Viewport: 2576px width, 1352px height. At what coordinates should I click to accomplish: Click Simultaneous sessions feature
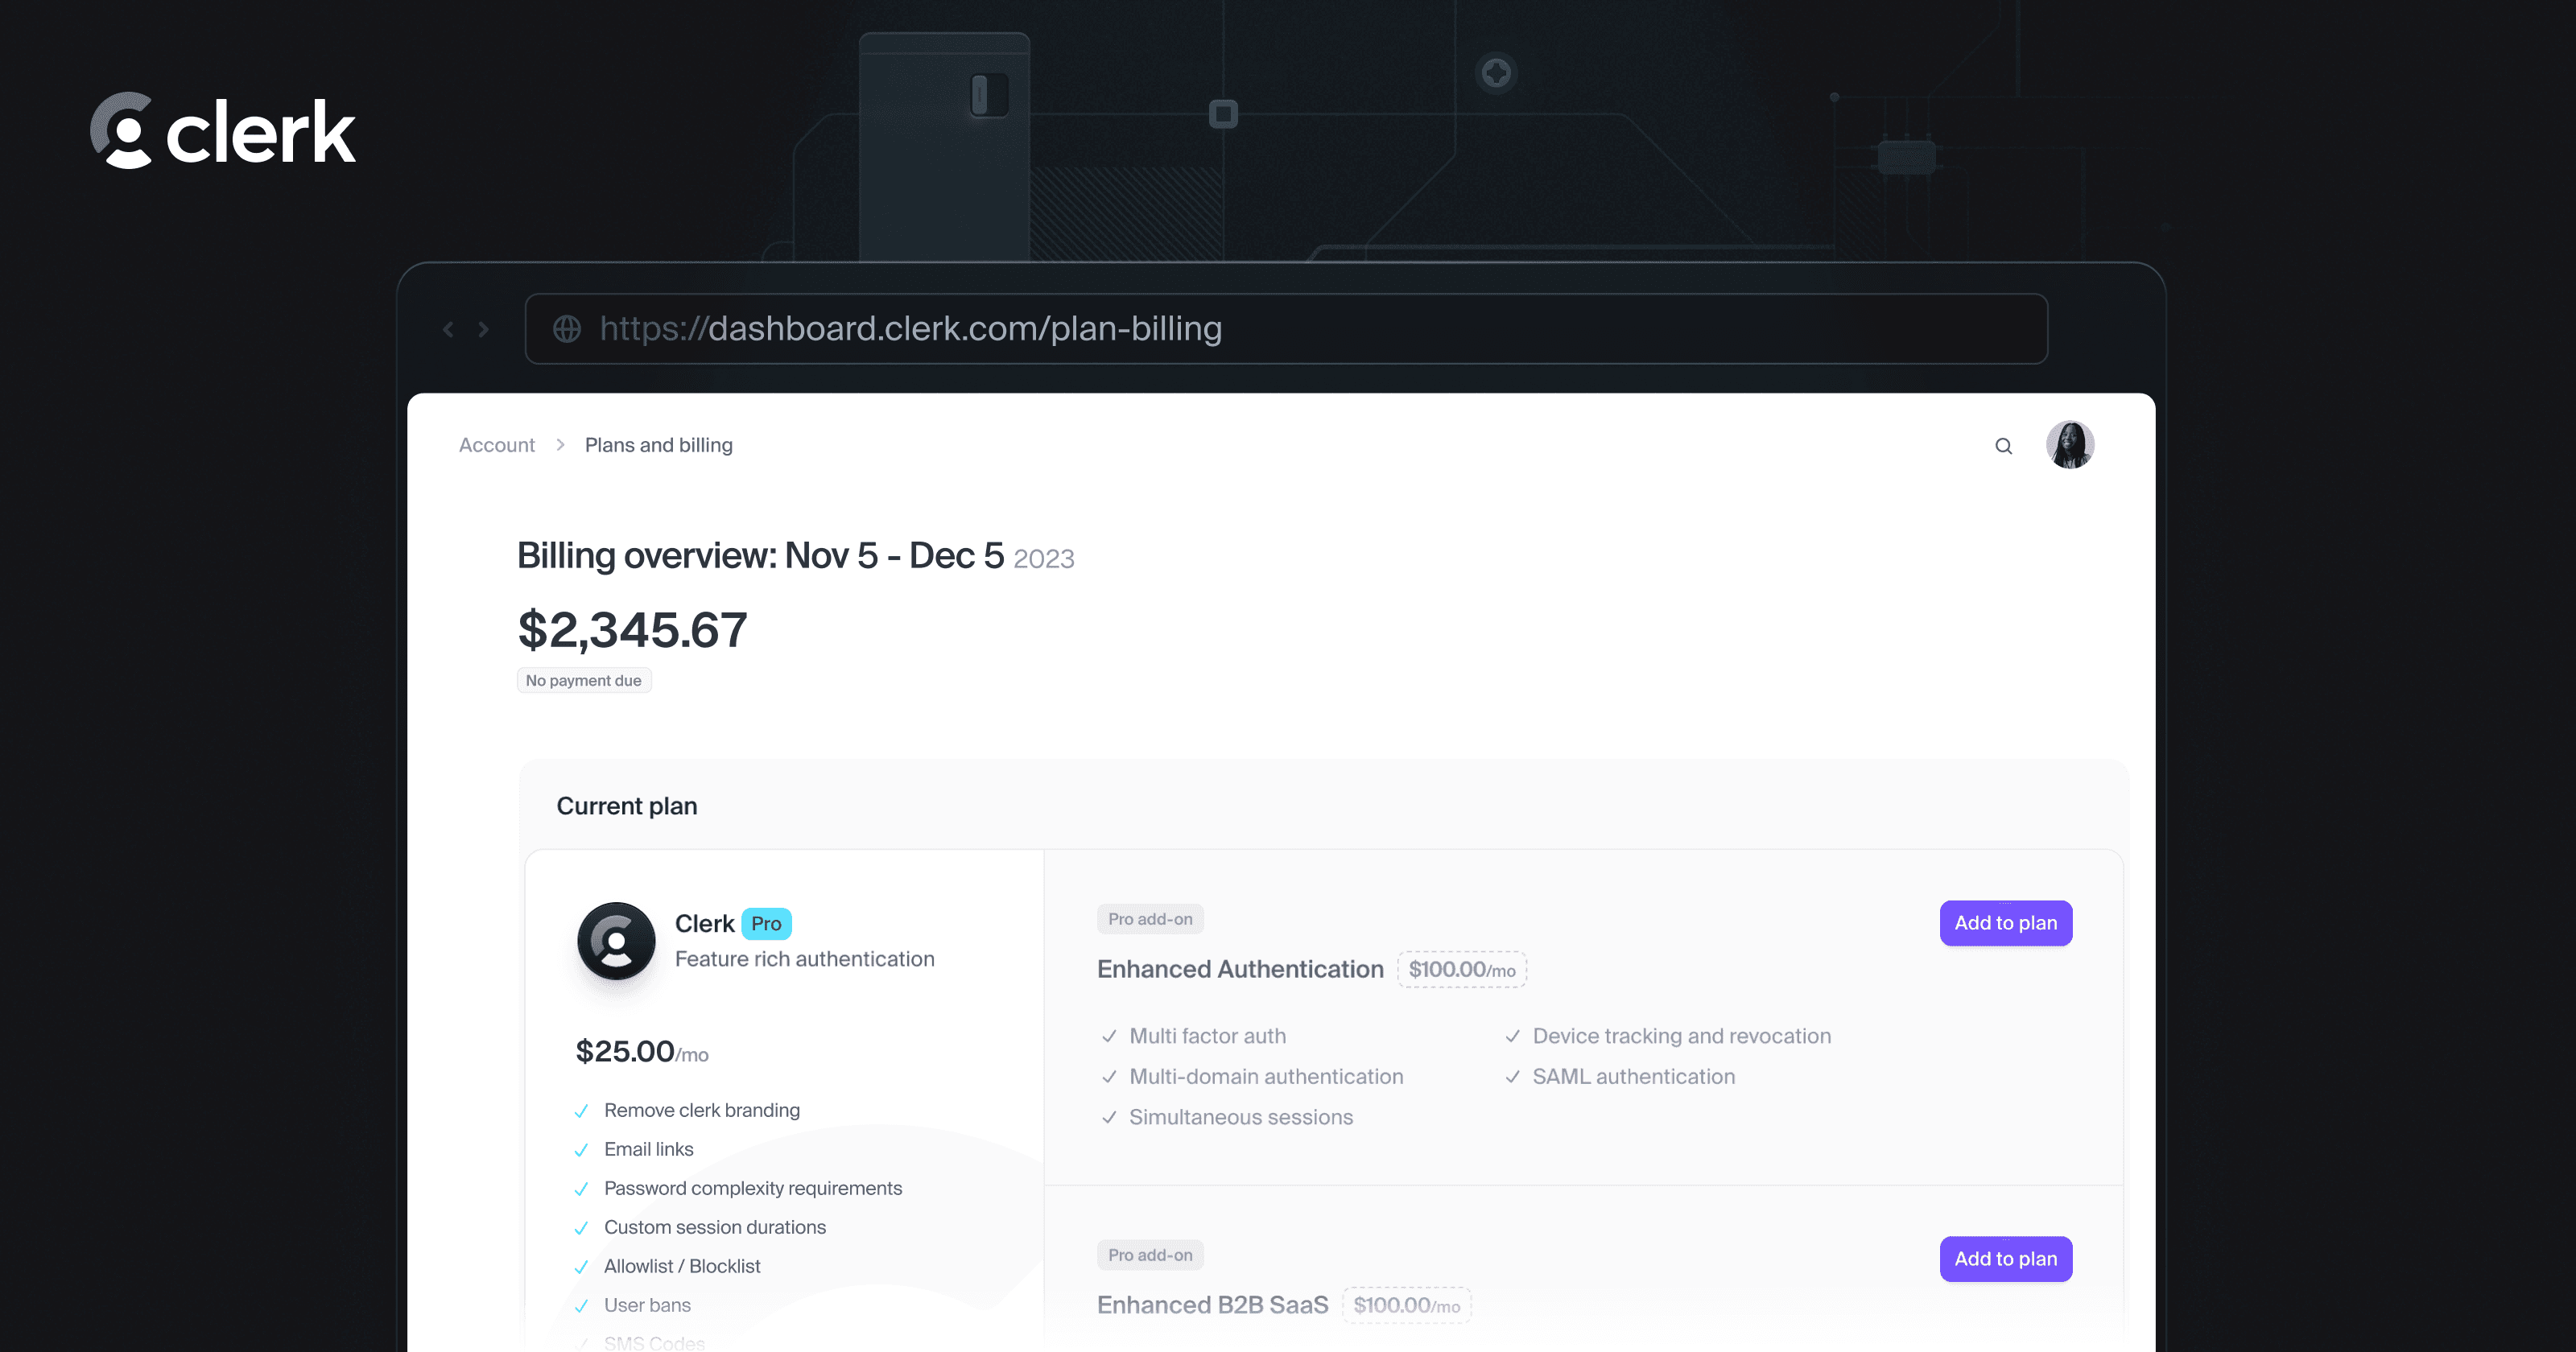tap(1241, 1118)
